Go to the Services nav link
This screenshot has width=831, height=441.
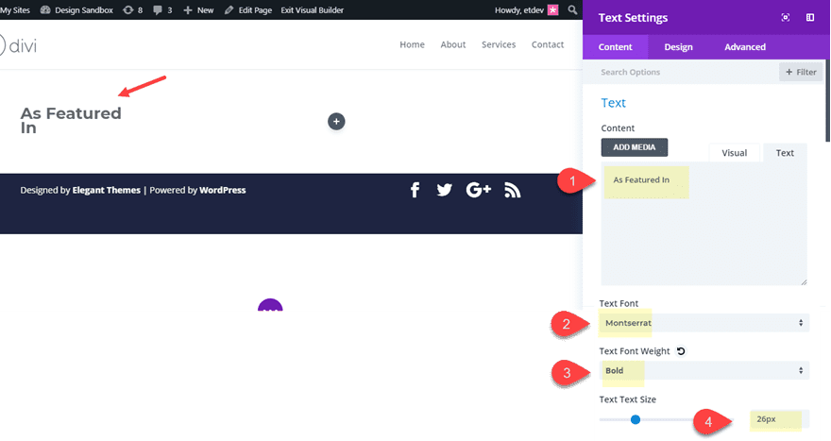pos(499,44)
